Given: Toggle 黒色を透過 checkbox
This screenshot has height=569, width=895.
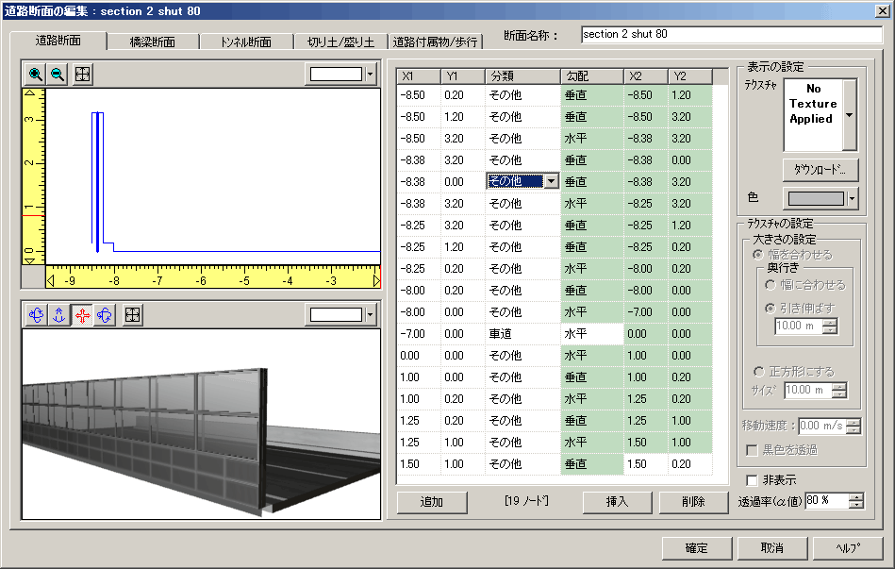Looking at the screenshot, I should (752, 450).
